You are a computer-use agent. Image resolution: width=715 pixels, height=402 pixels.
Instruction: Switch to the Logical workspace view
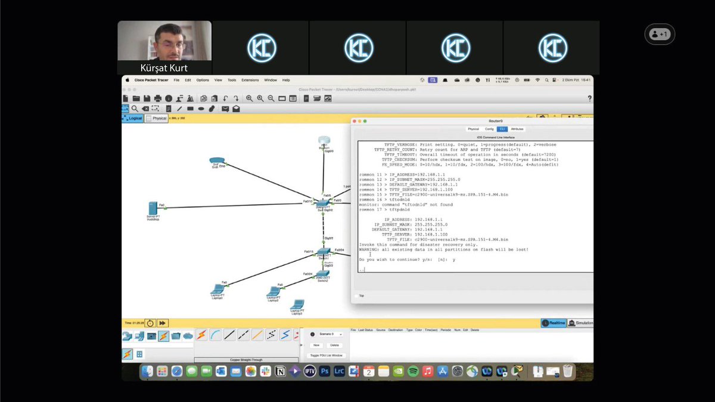[132, 118]
